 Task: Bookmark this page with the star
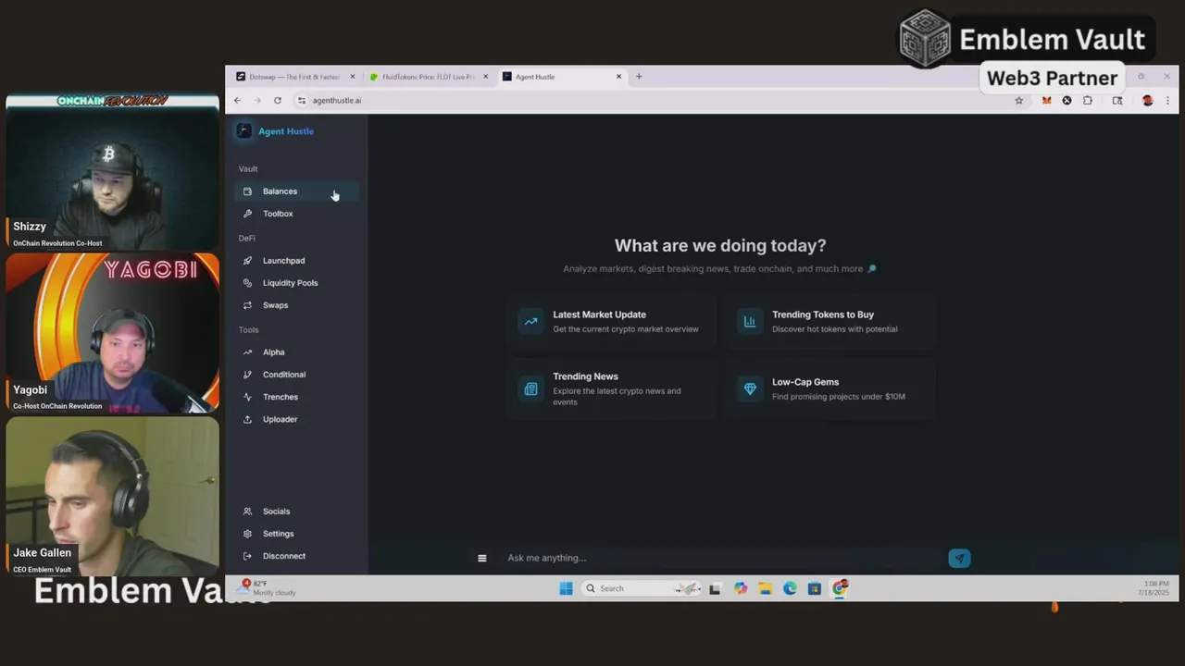click(1018, 100)
